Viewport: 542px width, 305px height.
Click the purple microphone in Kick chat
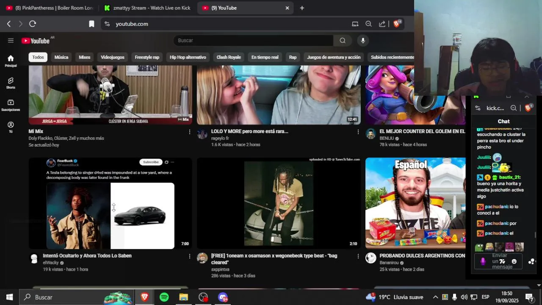pyautogui.click(x=483, y=261)
